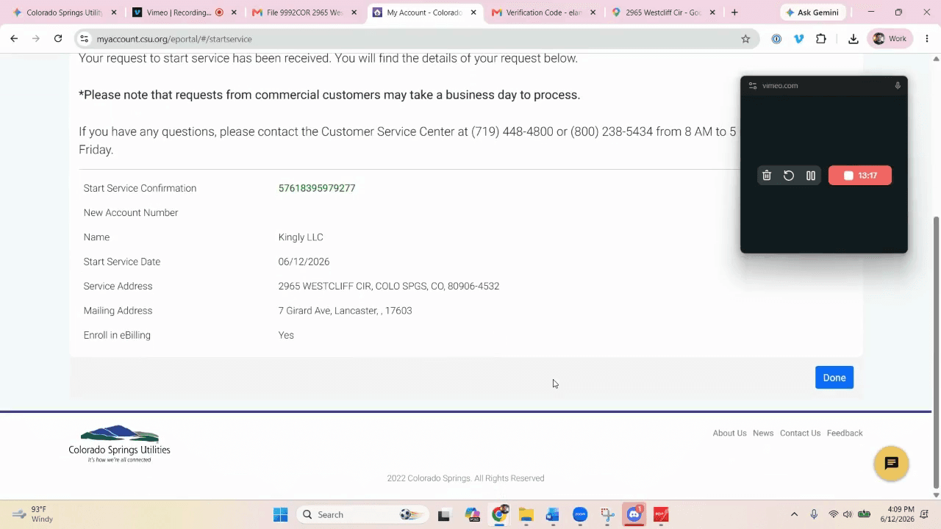View site information in the address bar
941x529 pixels.
[84, 39]
